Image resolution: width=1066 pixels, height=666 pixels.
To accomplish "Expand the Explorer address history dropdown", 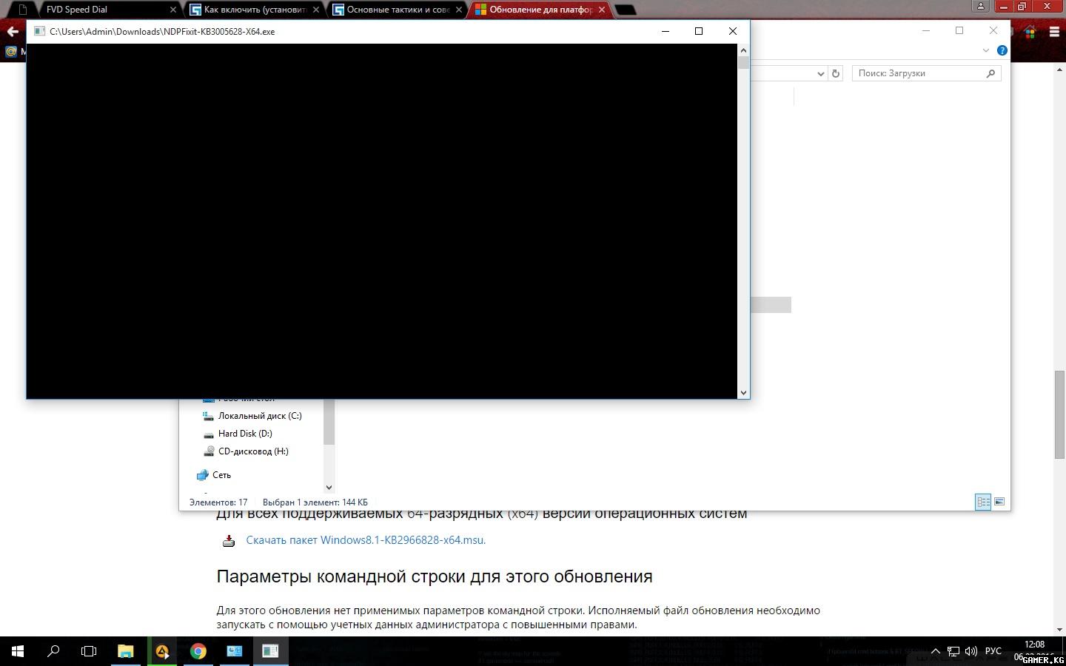I will [x=820, y=73].
